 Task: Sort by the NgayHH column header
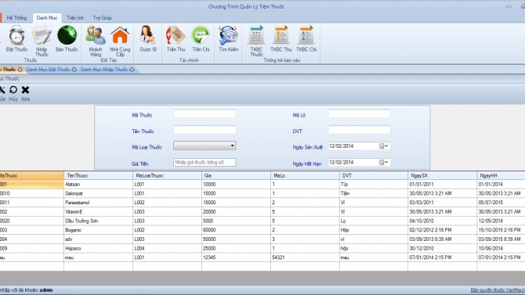pyautogui.click(x=501, y=175)
